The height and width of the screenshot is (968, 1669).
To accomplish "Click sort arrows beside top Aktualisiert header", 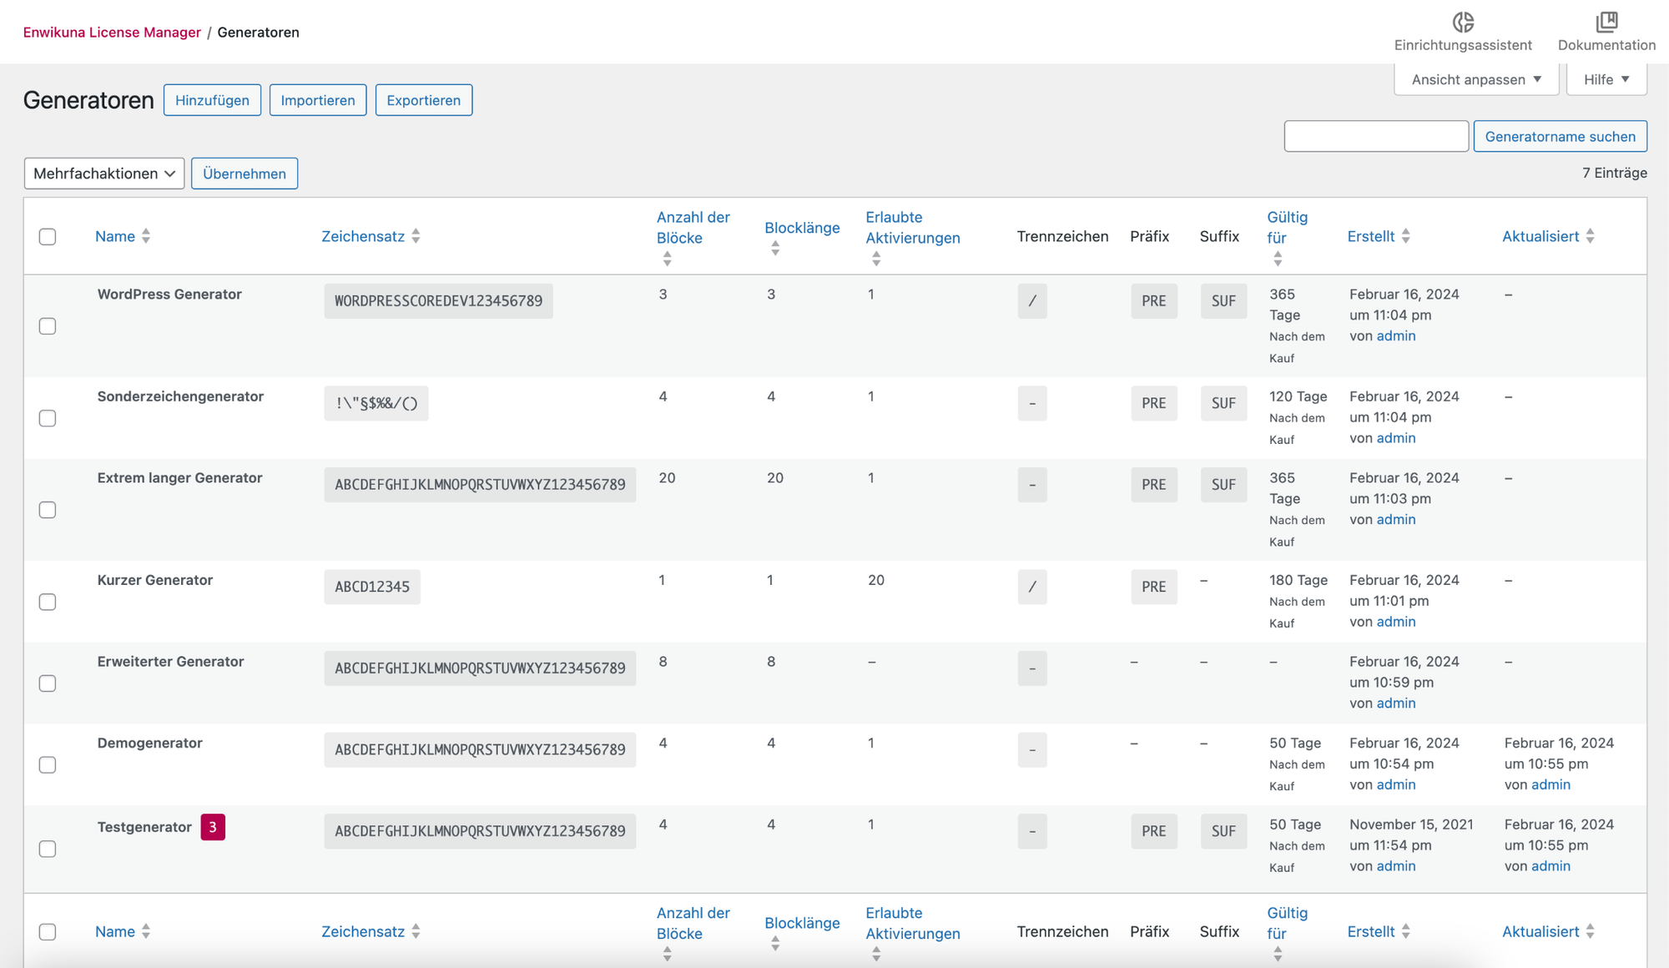I will [x=1591, y=236].
